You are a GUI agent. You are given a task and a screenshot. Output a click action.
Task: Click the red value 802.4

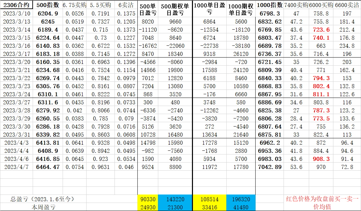[321, 86]
